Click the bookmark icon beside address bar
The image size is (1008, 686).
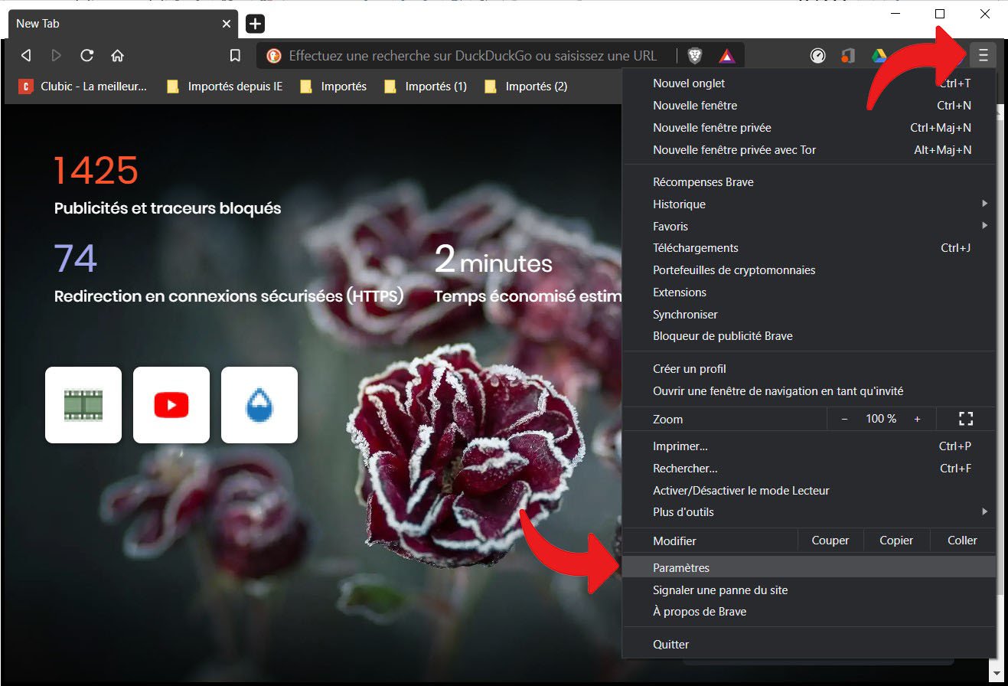click(236, 56)
